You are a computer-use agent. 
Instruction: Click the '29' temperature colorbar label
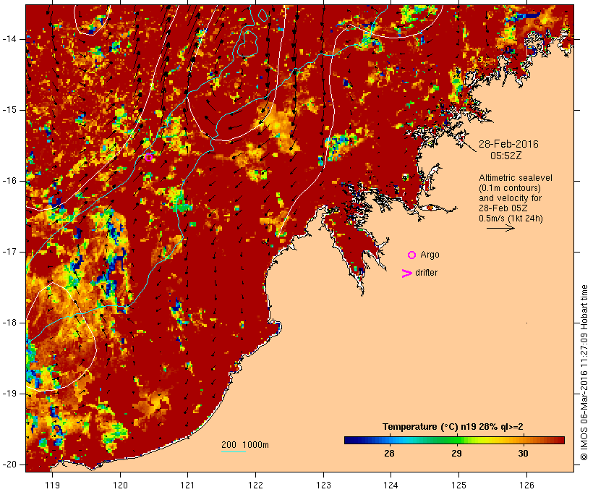click(x=456, y=453)
